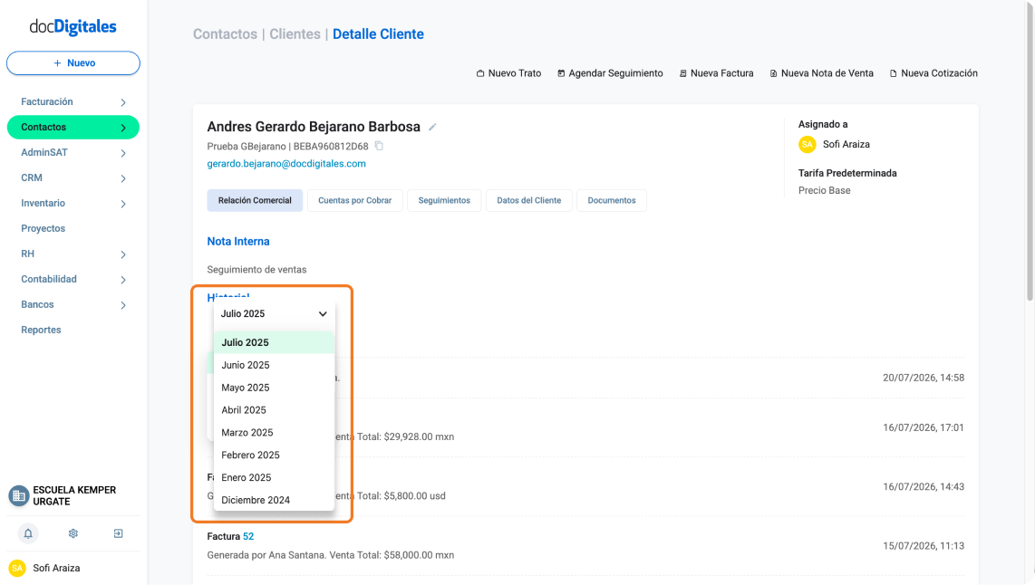Click the logout icon
Screen dimensions: 1035x585
coord(118,533)
